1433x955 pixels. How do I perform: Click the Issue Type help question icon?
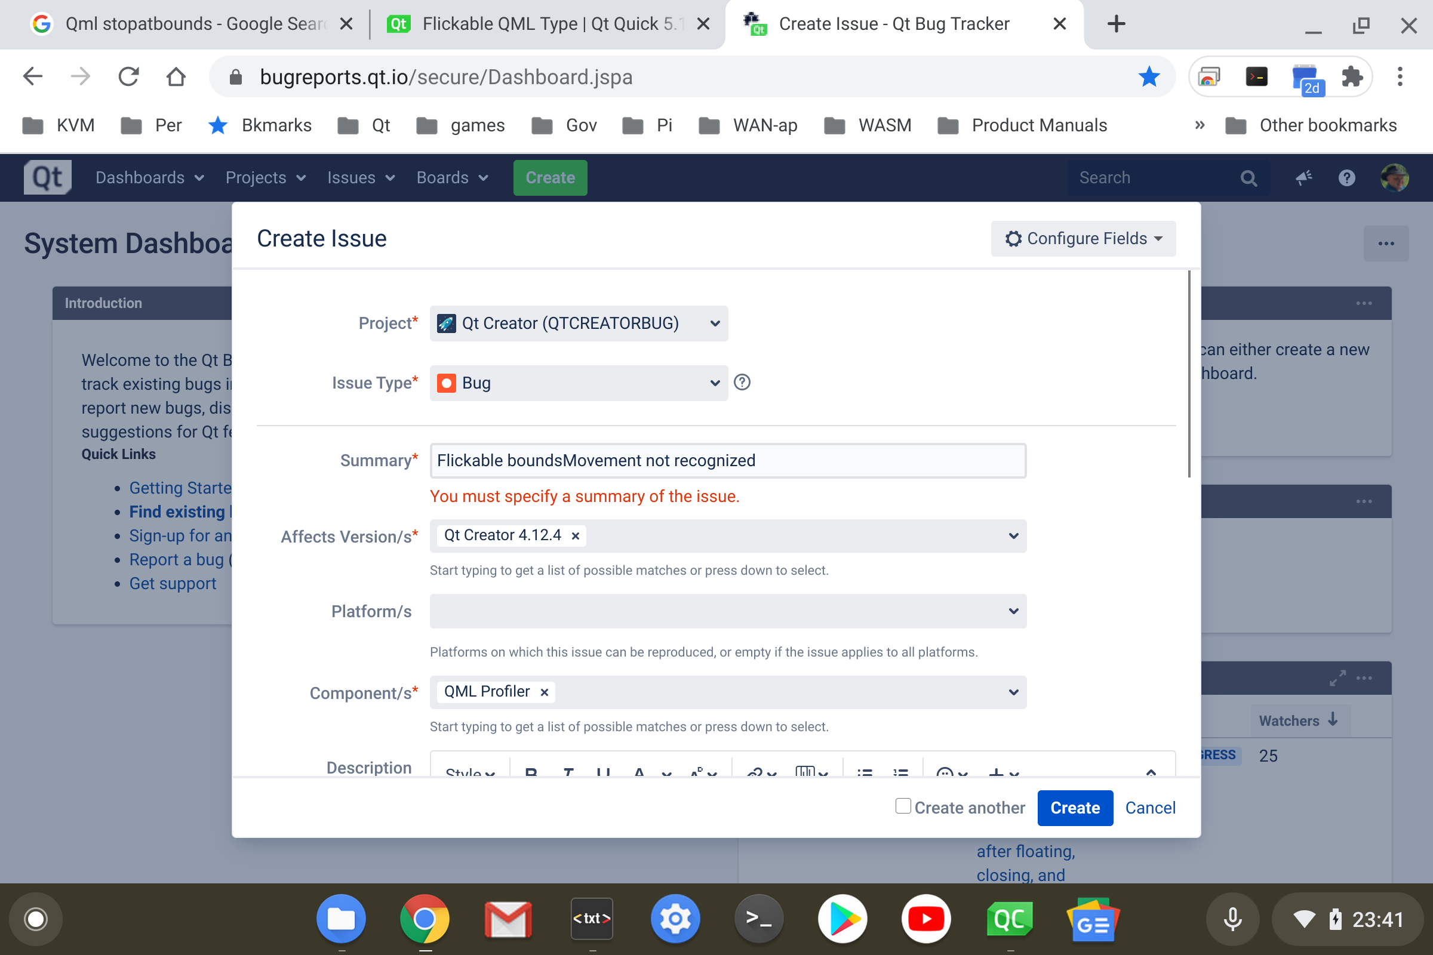[742, 383]
